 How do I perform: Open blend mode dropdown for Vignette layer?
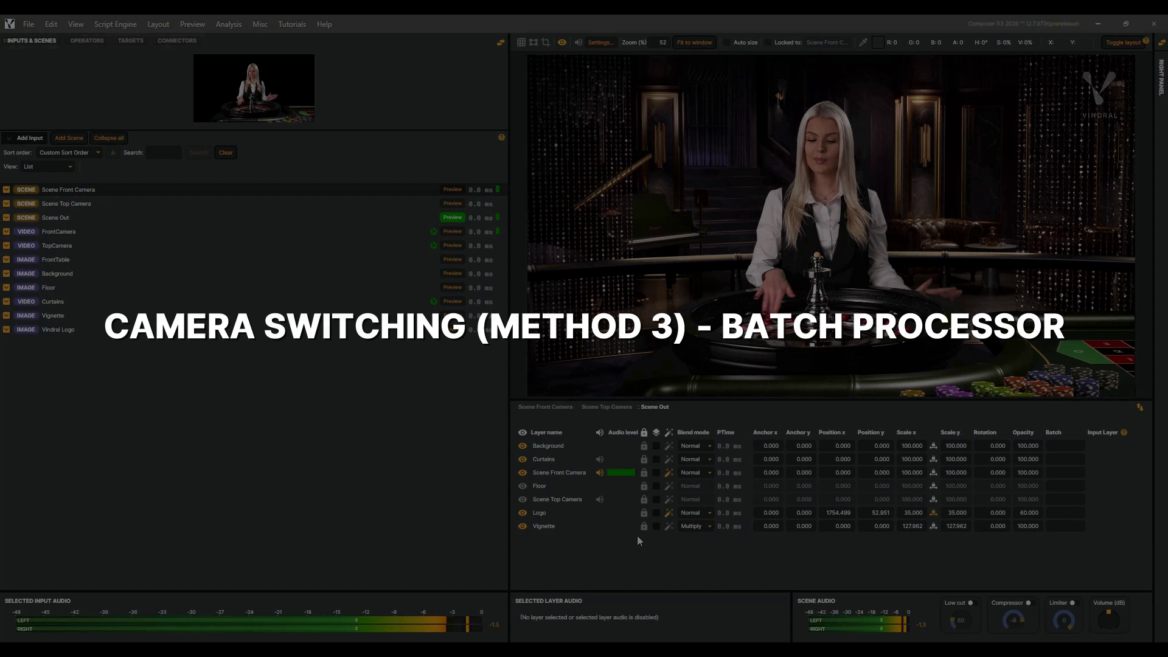[695, 526]
